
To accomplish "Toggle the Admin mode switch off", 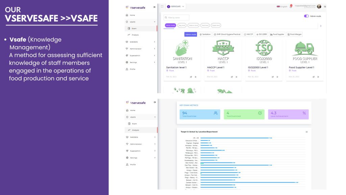I will tap(306, 16).
